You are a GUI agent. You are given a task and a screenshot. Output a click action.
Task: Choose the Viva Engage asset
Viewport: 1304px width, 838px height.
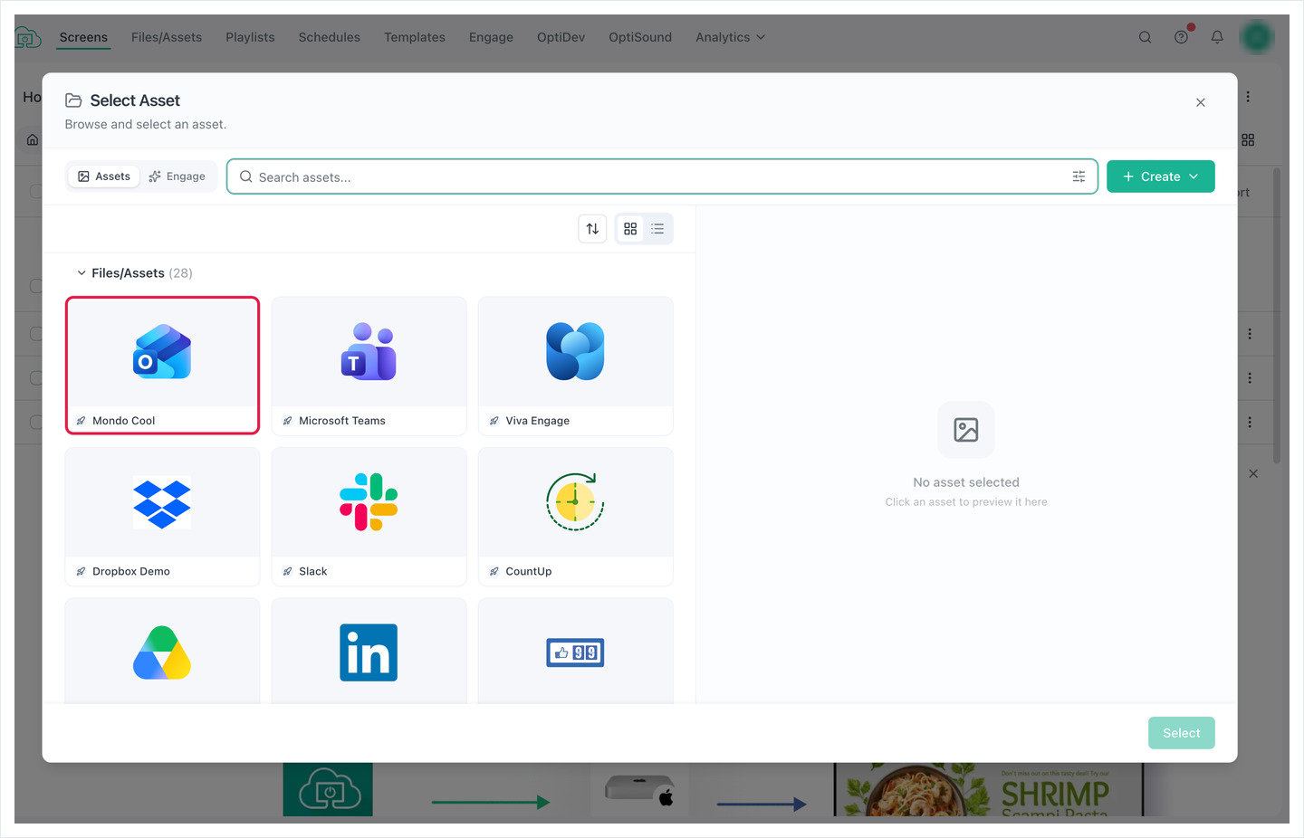[575, 366]
